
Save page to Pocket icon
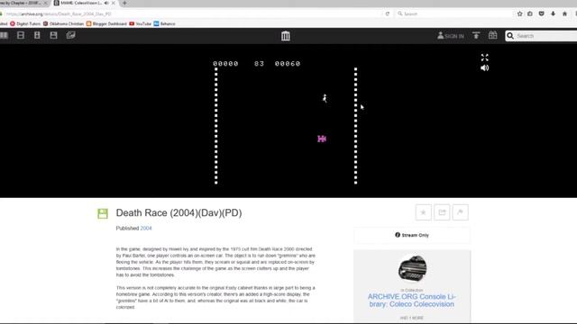pos(541,14)
